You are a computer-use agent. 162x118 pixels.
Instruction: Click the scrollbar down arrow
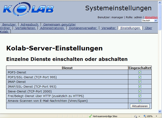160,112
